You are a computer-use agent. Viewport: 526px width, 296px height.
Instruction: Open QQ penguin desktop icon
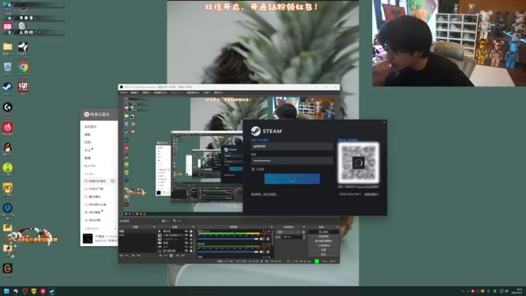pos(7,147)
